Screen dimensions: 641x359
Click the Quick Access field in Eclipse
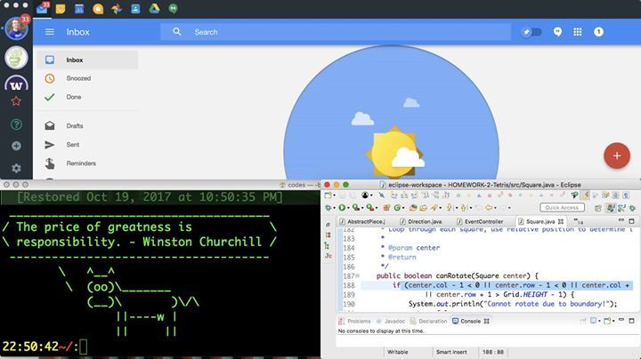click(562, 208)
